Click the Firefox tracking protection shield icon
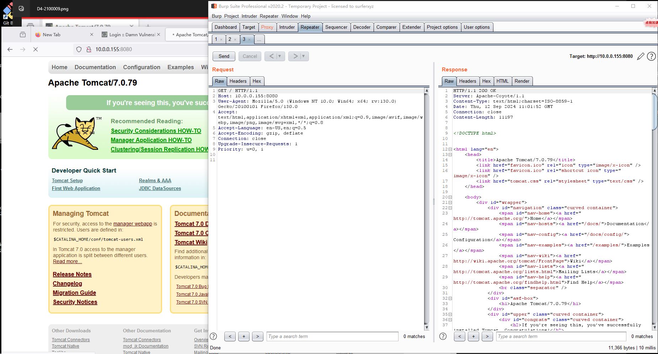The height and width of the screenshot is (354, 658). click(79, 49)
